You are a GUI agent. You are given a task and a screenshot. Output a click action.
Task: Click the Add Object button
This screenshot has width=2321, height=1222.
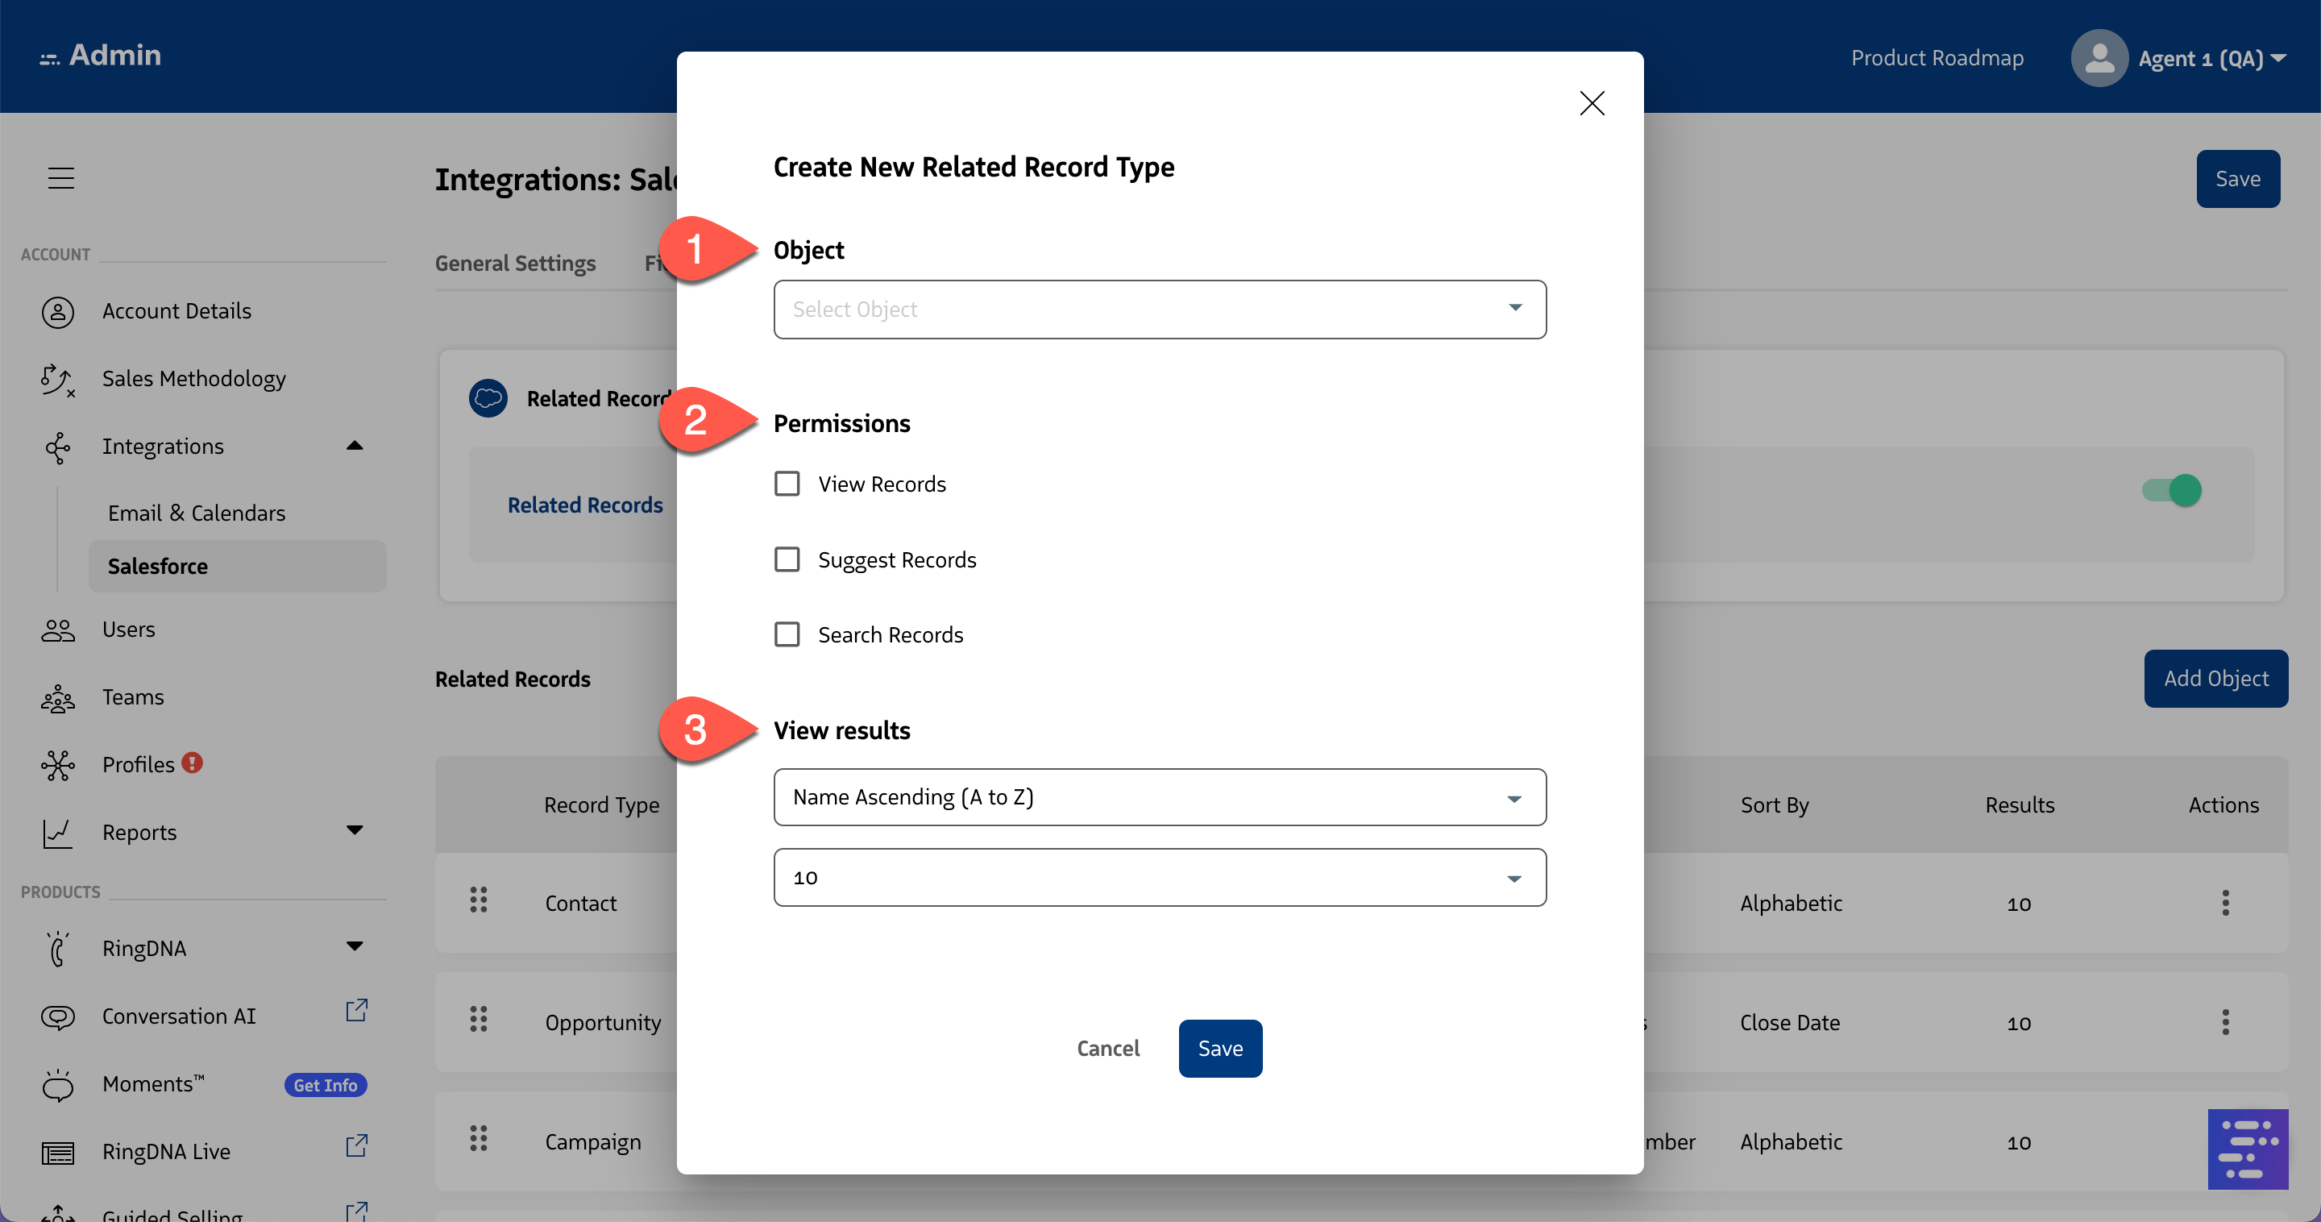(x=2216, y=679)
